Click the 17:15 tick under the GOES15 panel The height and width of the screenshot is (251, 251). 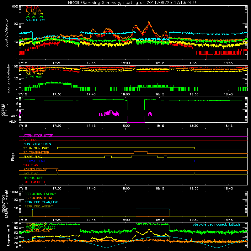tap(23, 125)
